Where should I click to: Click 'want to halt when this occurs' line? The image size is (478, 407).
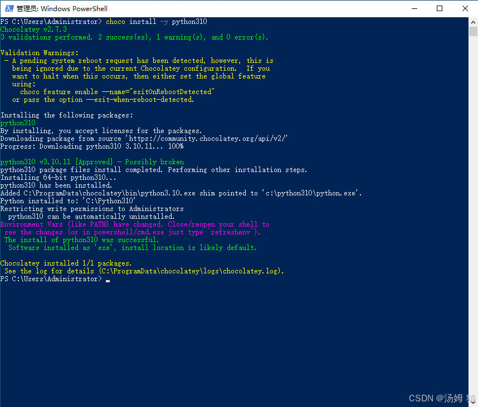(x=139, y=76)
